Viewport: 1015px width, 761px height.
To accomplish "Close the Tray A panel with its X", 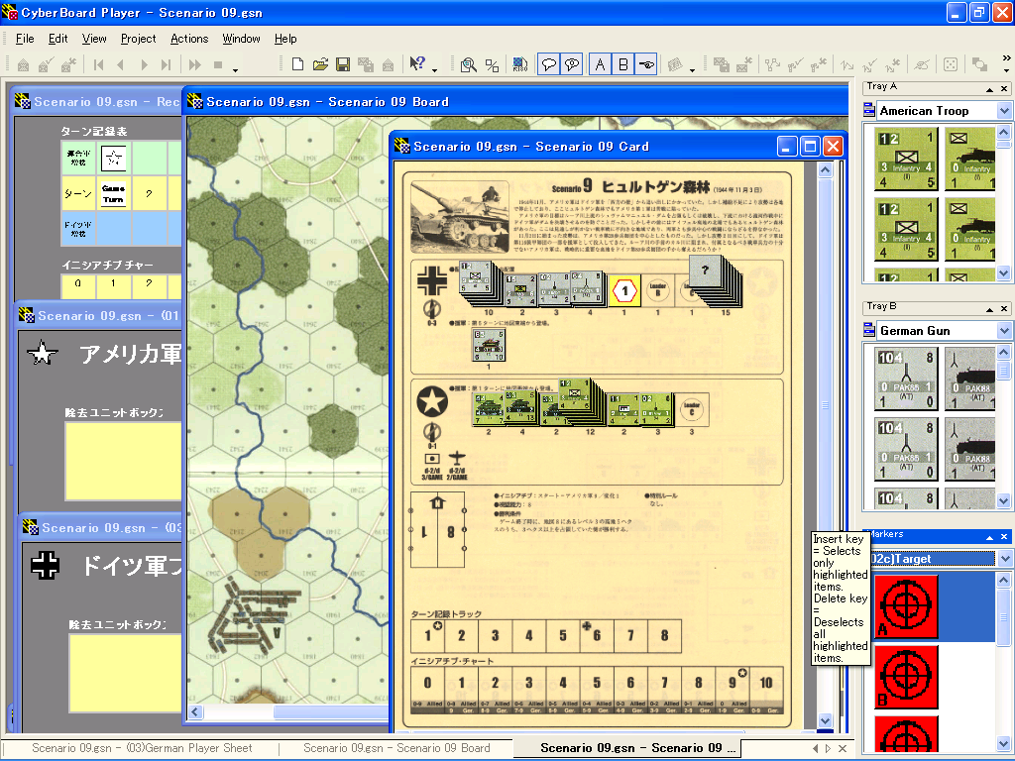I will point(1004,88).
